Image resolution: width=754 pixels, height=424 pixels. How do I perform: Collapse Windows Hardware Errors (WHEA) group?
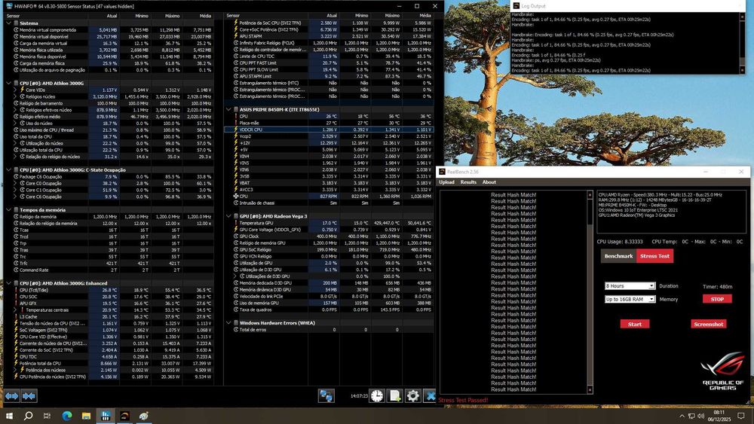pos(229,322)
